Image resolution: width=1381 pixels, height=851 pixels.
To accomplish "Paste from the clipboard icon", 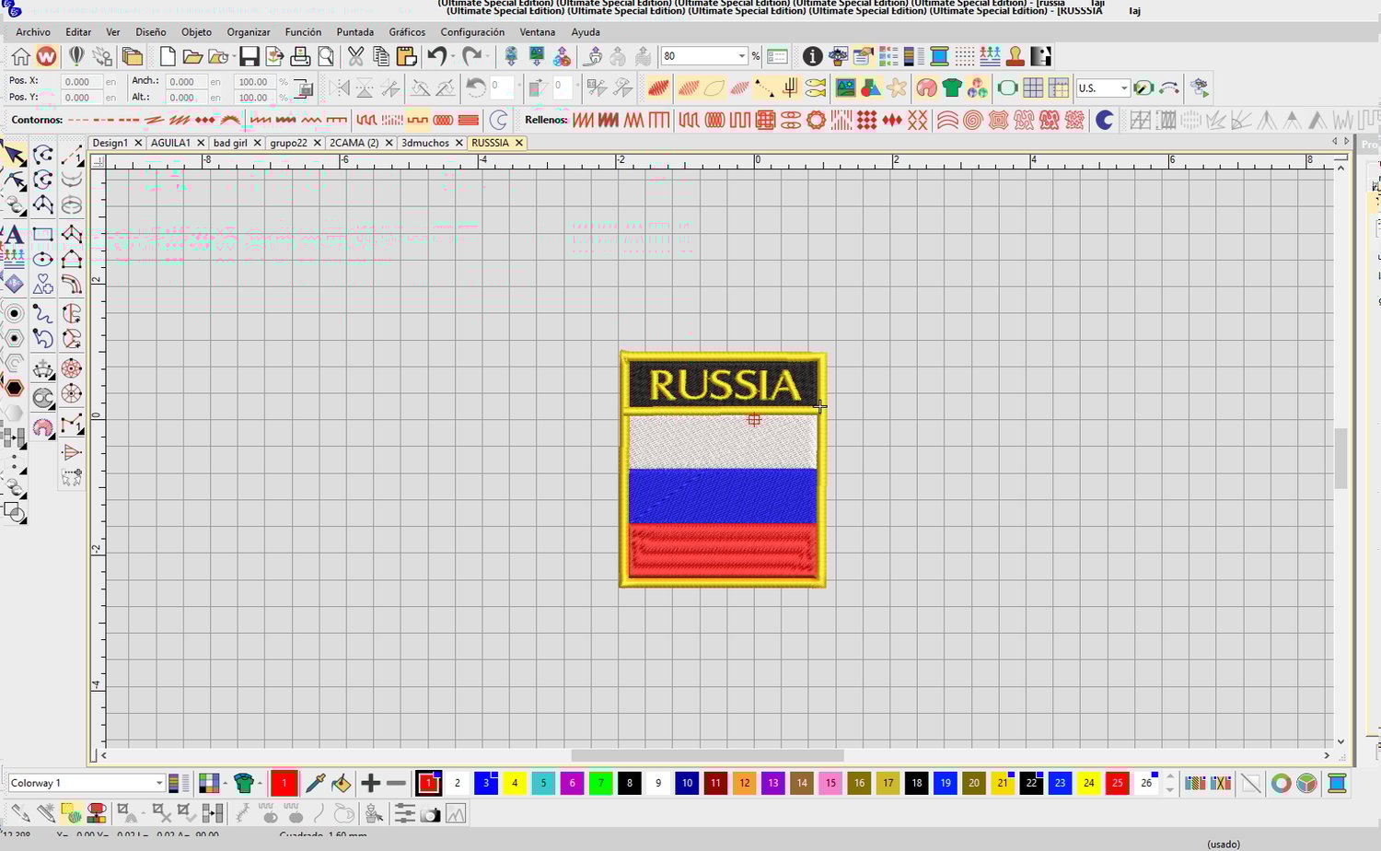I will pyautogui.click(x=406, y=57).
